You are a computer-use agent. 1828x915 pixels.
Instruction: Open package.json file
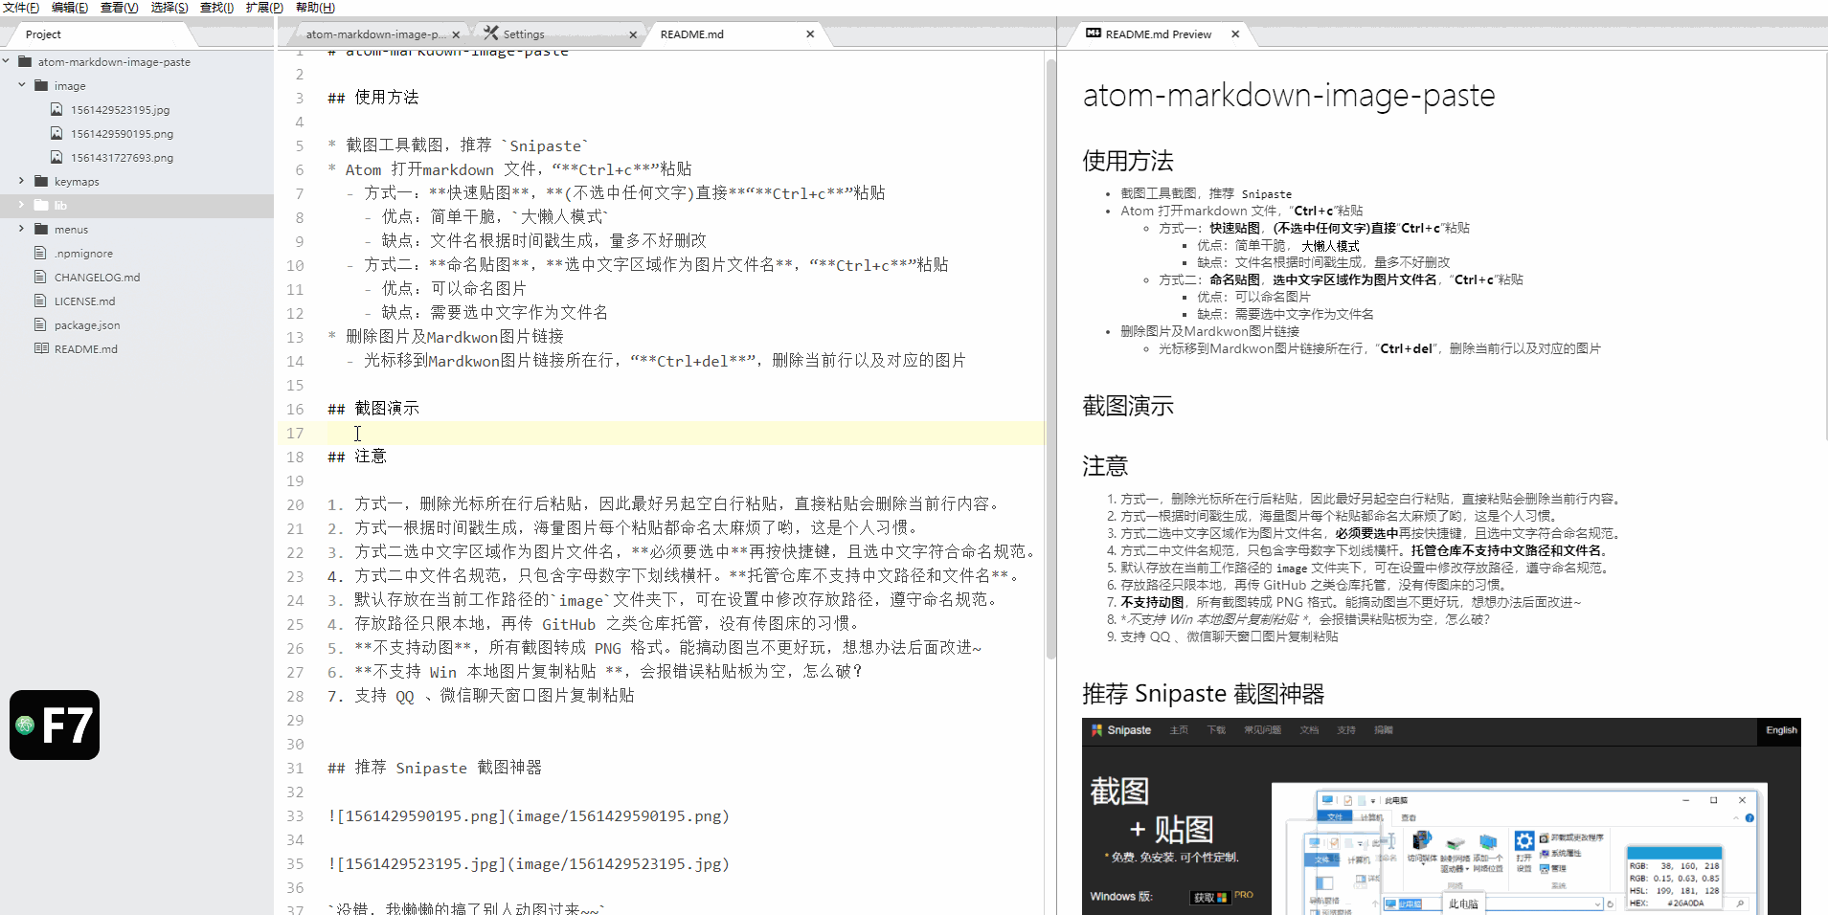(87, 325)
